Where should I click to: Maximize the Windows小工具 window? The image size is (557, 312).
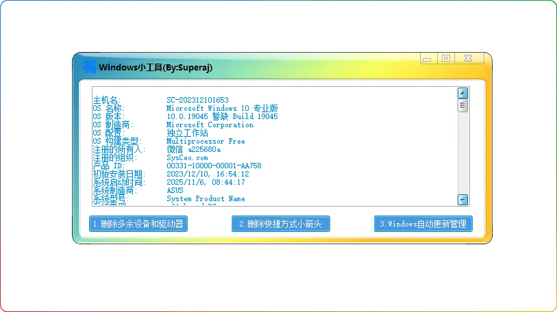pyautogui.click(x=446, y=60)
